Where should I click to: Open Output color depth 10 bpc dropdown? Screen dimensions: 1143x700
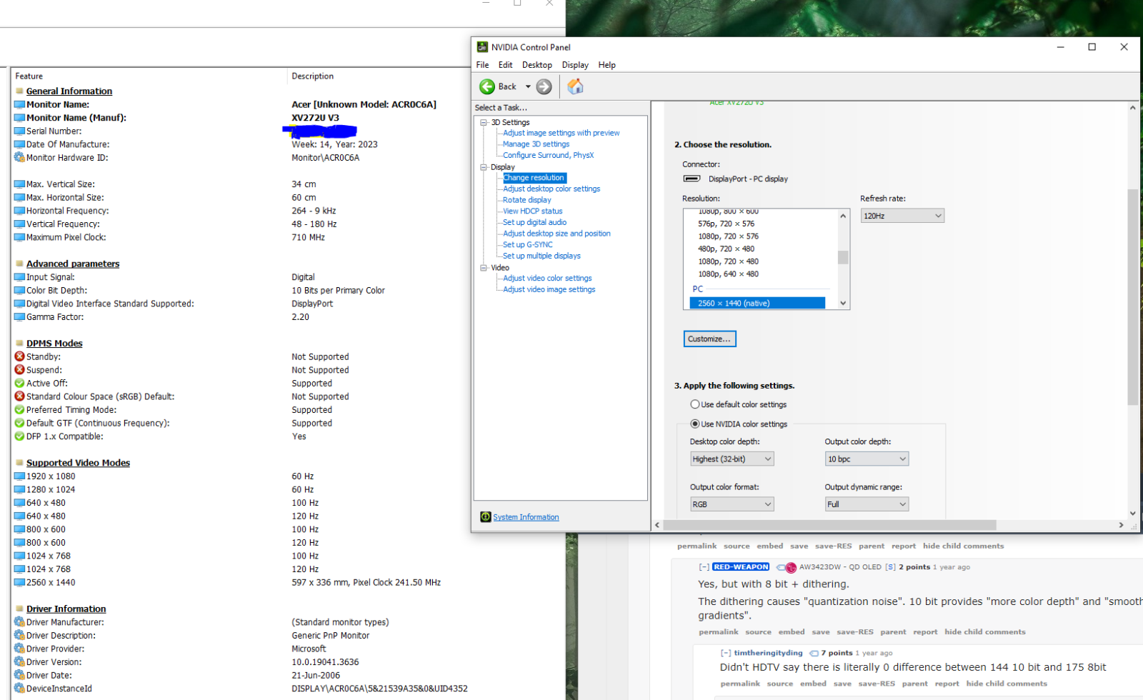[x=867, y=459]
